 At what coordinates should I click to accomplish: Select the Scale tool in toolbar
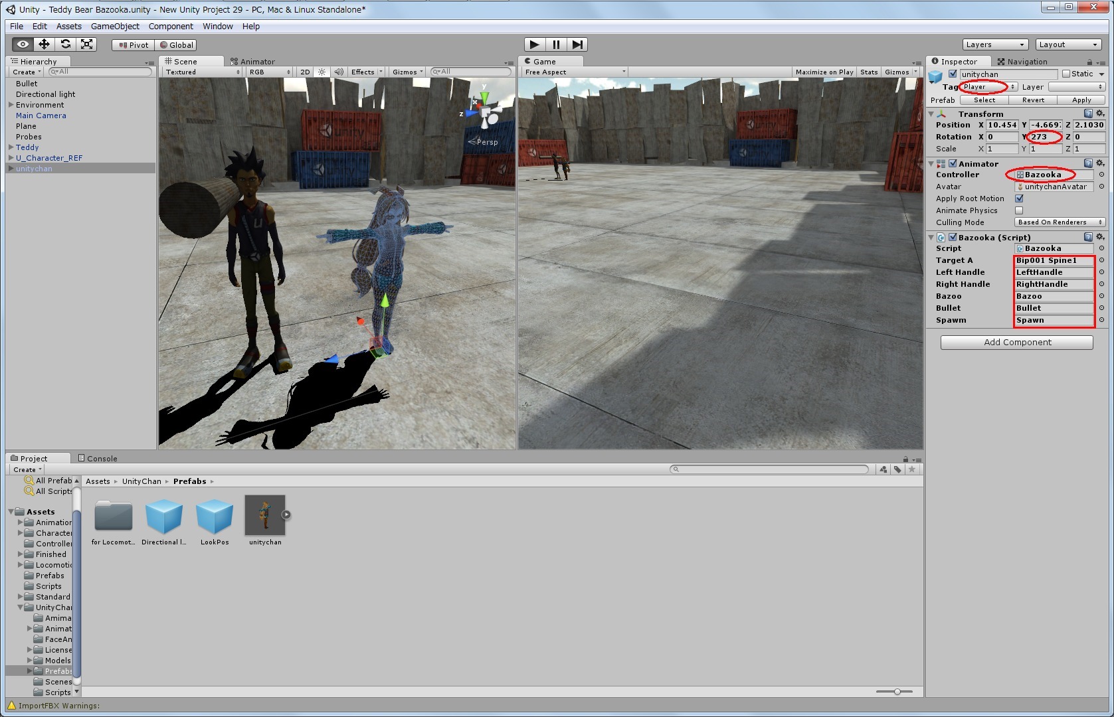(86, 44)
